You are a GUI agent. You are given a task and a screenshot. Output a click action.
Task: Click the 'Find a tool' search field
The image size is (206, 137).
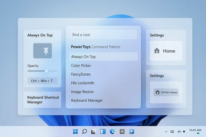point(103,35)
